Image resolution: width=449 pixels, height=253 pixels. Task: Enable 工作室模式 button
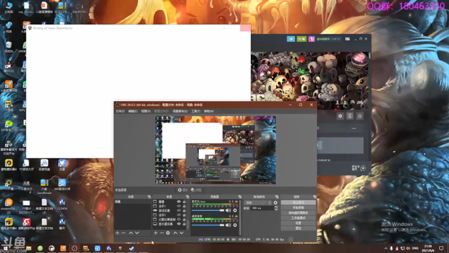[299, 218]
